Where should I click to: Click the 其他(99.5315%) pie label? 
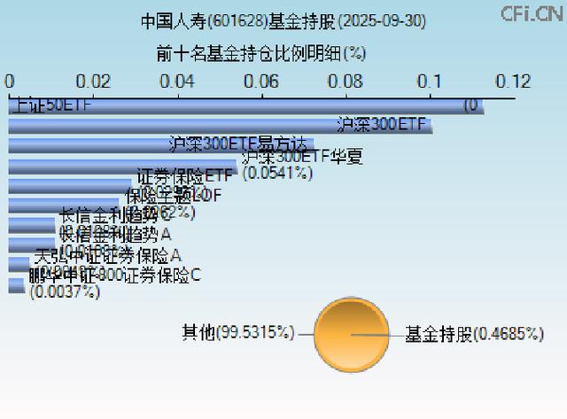tap(238, 332)
